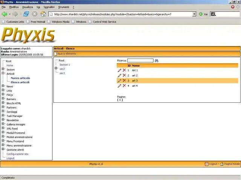Screen dimensions: 241x180
Task: Expand the News tree node
Action: point(3,86)
